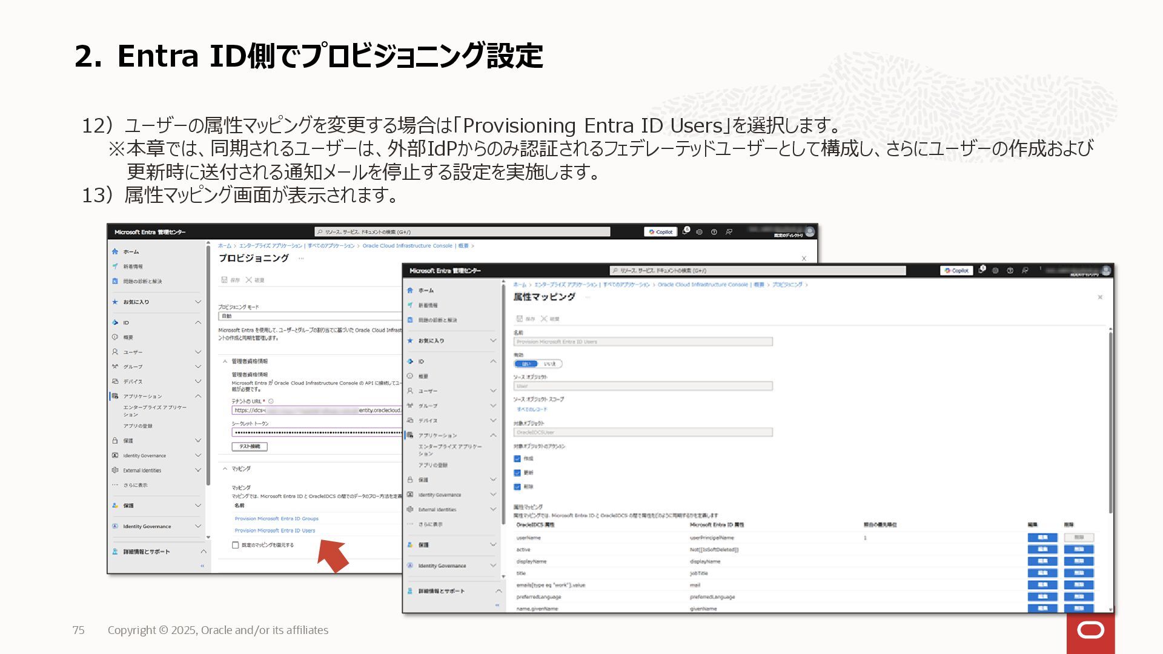This screenshot has height=654, width=1163.
Task: Click Protection lock icon in Attribute Mapping sidebar
Action: coord(410,480)
